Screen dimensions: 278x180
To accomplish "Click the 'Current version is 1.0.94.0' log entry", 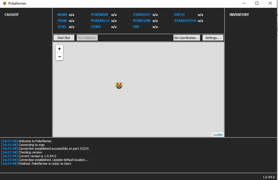I will (37, 156).
